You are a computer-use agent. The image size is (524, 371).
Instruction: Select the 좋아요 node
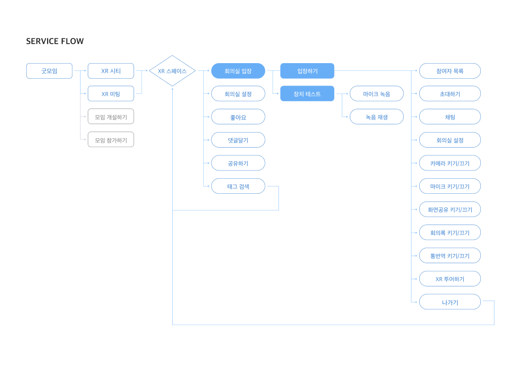tap(238, 117)
